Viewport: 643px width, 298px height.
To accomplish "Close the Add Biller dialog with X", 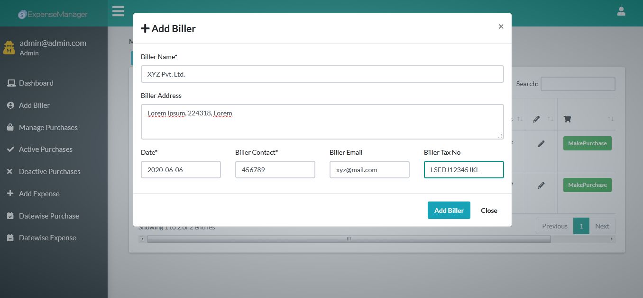I will [x=501, y=26].
